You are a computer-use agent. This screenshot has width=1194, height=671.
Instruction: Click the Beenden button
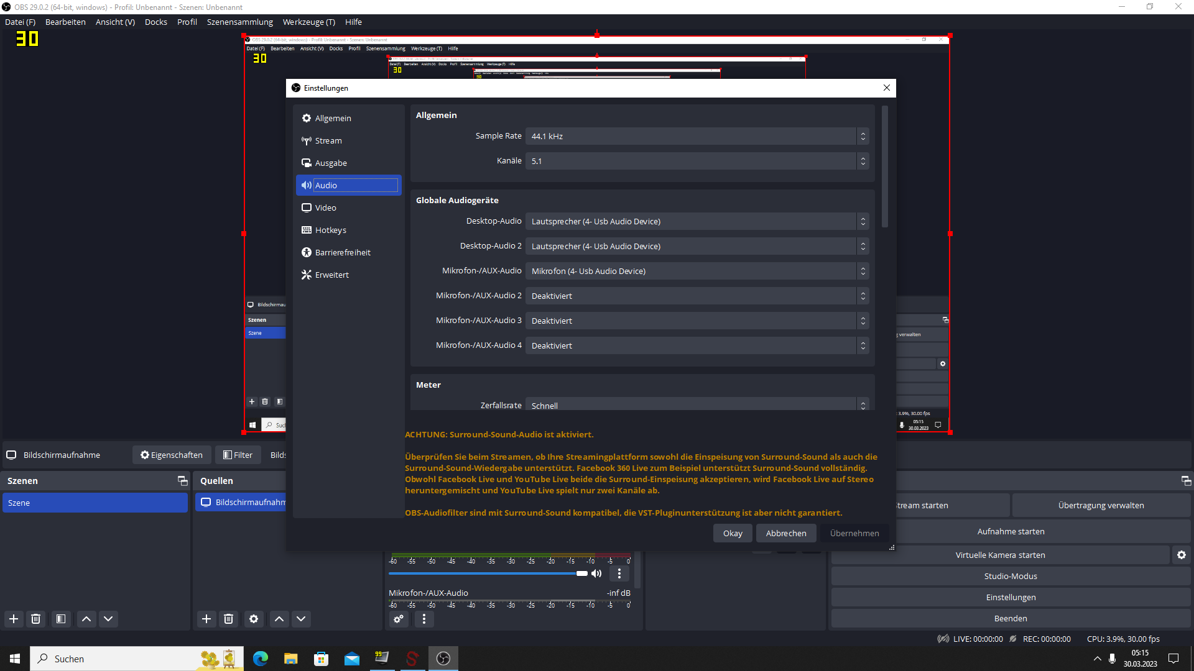(x=1011, y=618)
